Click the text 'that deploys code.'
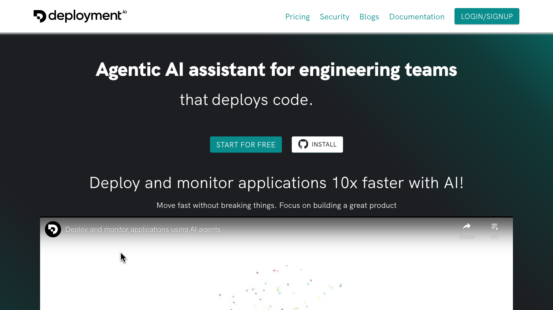 click(x=247, y=100)
